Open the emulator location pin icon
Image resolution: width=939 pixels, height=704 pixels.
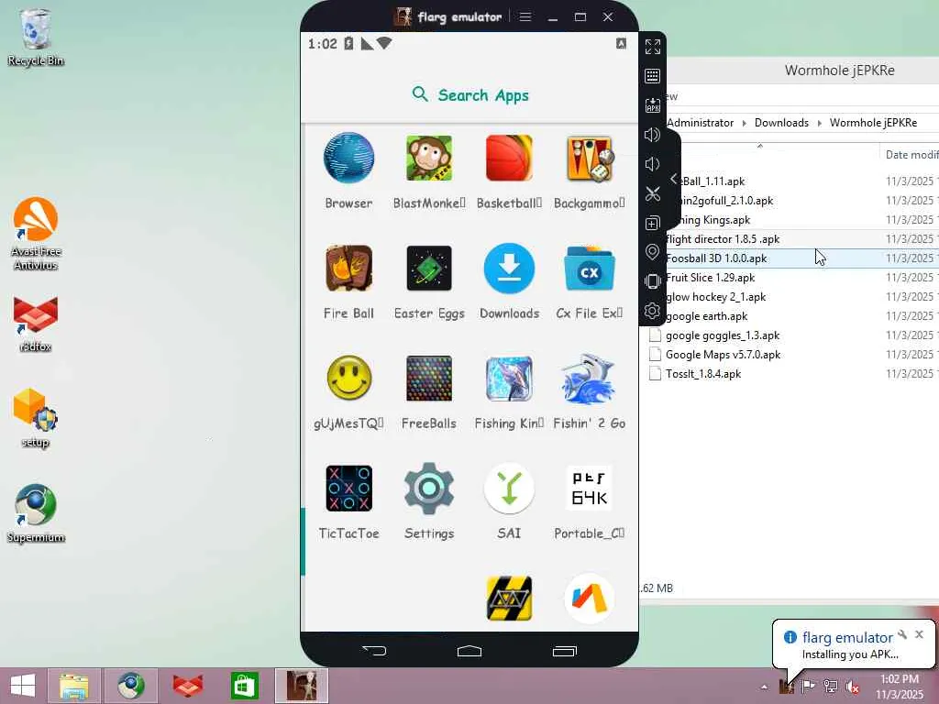(x=652, y=252)
